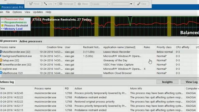Switch to the All processes tab

pos(8,41)
